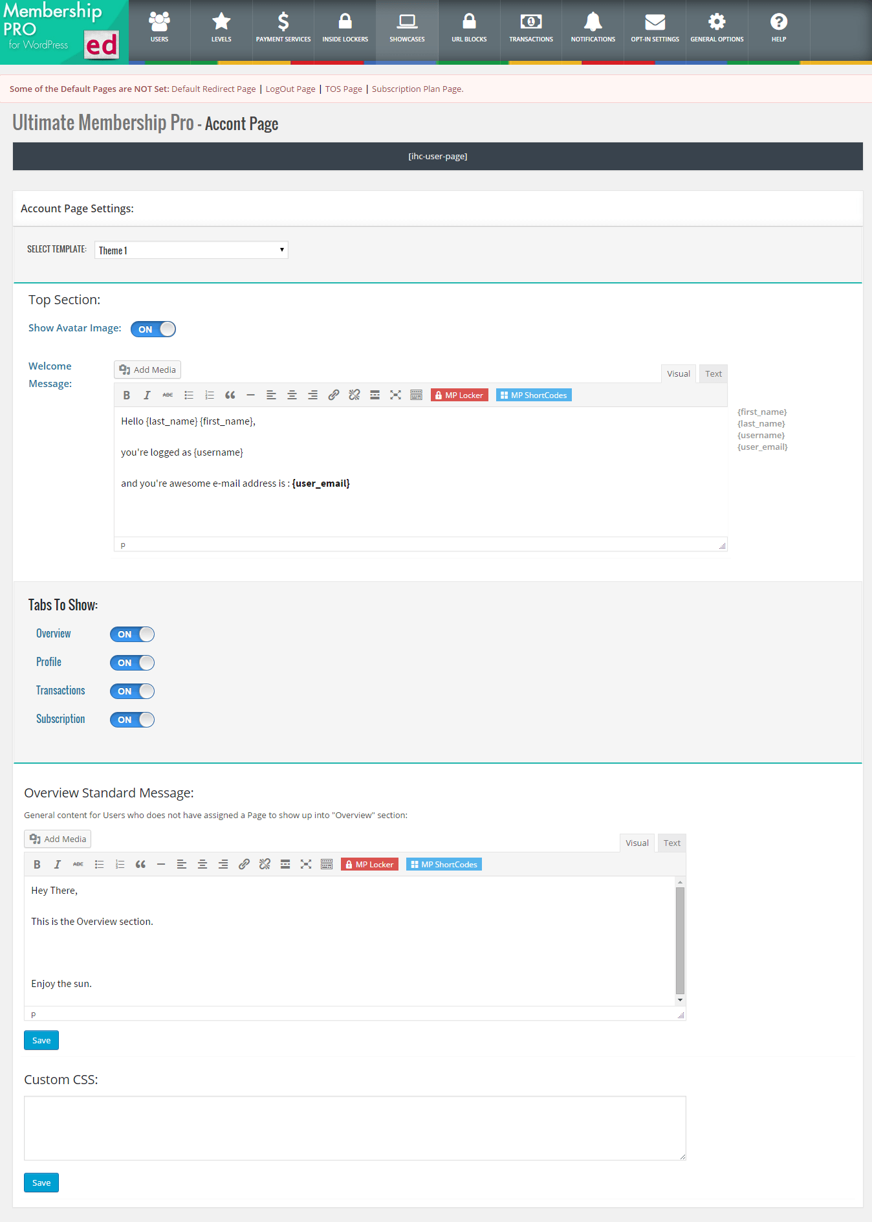Insert numbered list in Welcome Message editor
This screenshot has height=1222, width=872.
click(210, 395)
